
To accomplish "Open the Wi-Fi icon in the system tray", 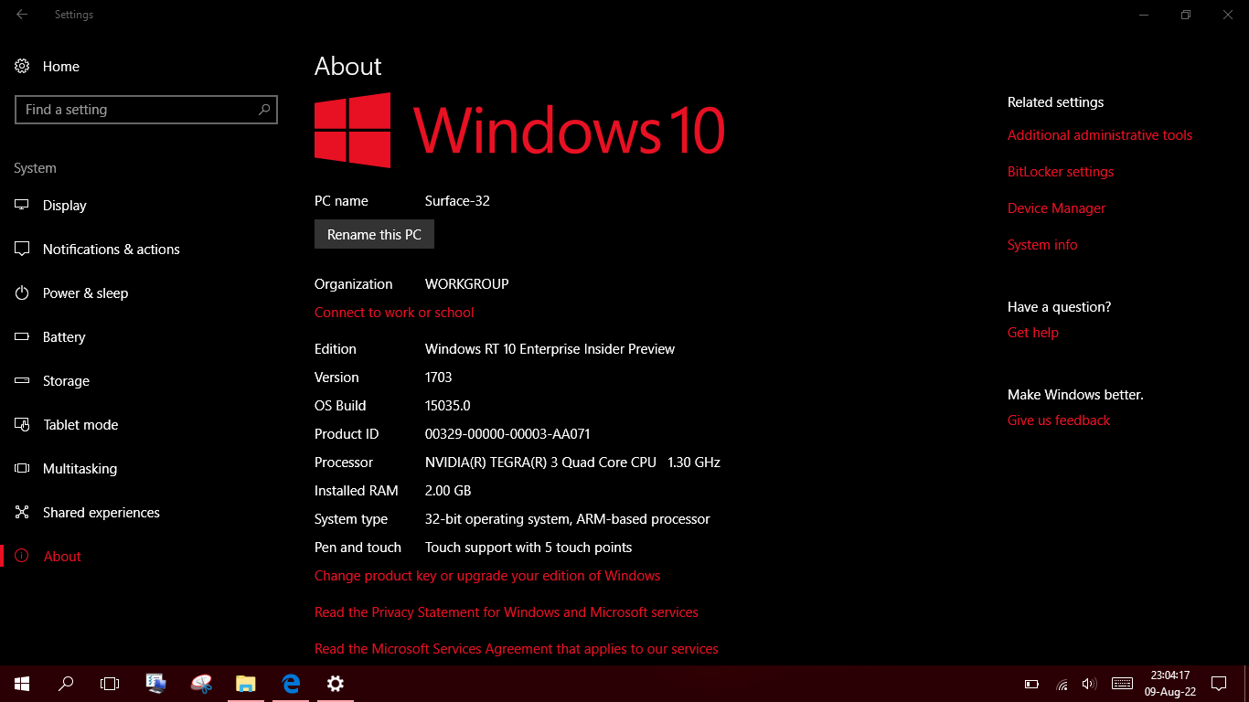I will [1061, 684].
